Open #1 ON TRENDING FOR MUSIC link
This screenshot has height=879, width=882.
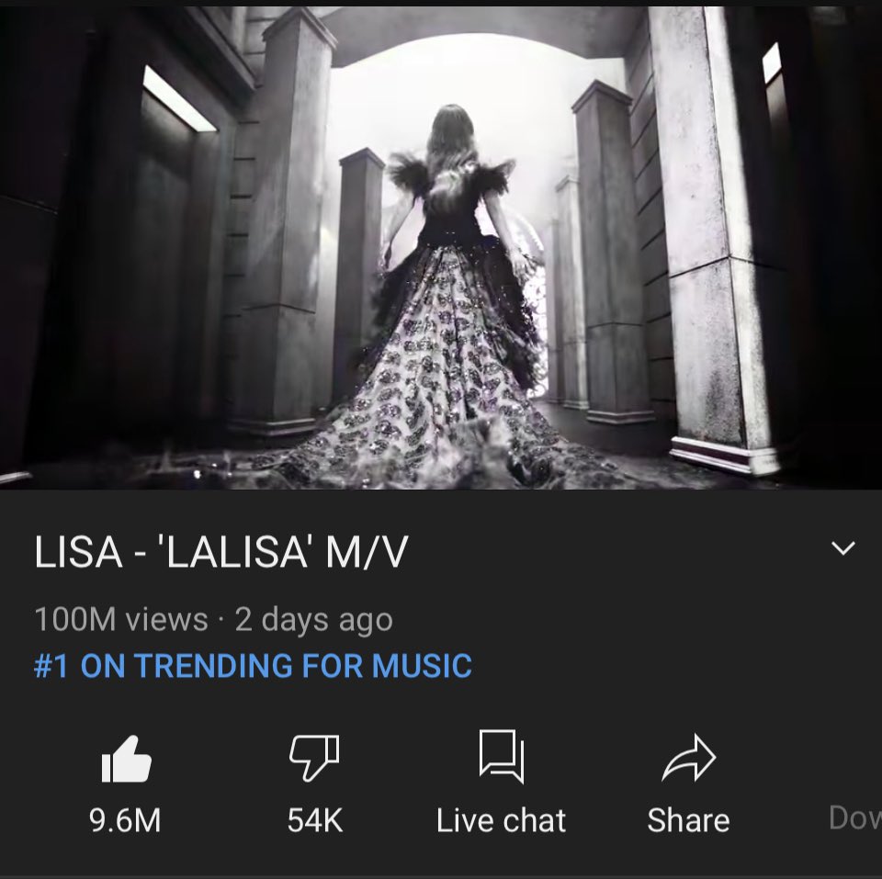pyautogui.click(x=253, y=666)
